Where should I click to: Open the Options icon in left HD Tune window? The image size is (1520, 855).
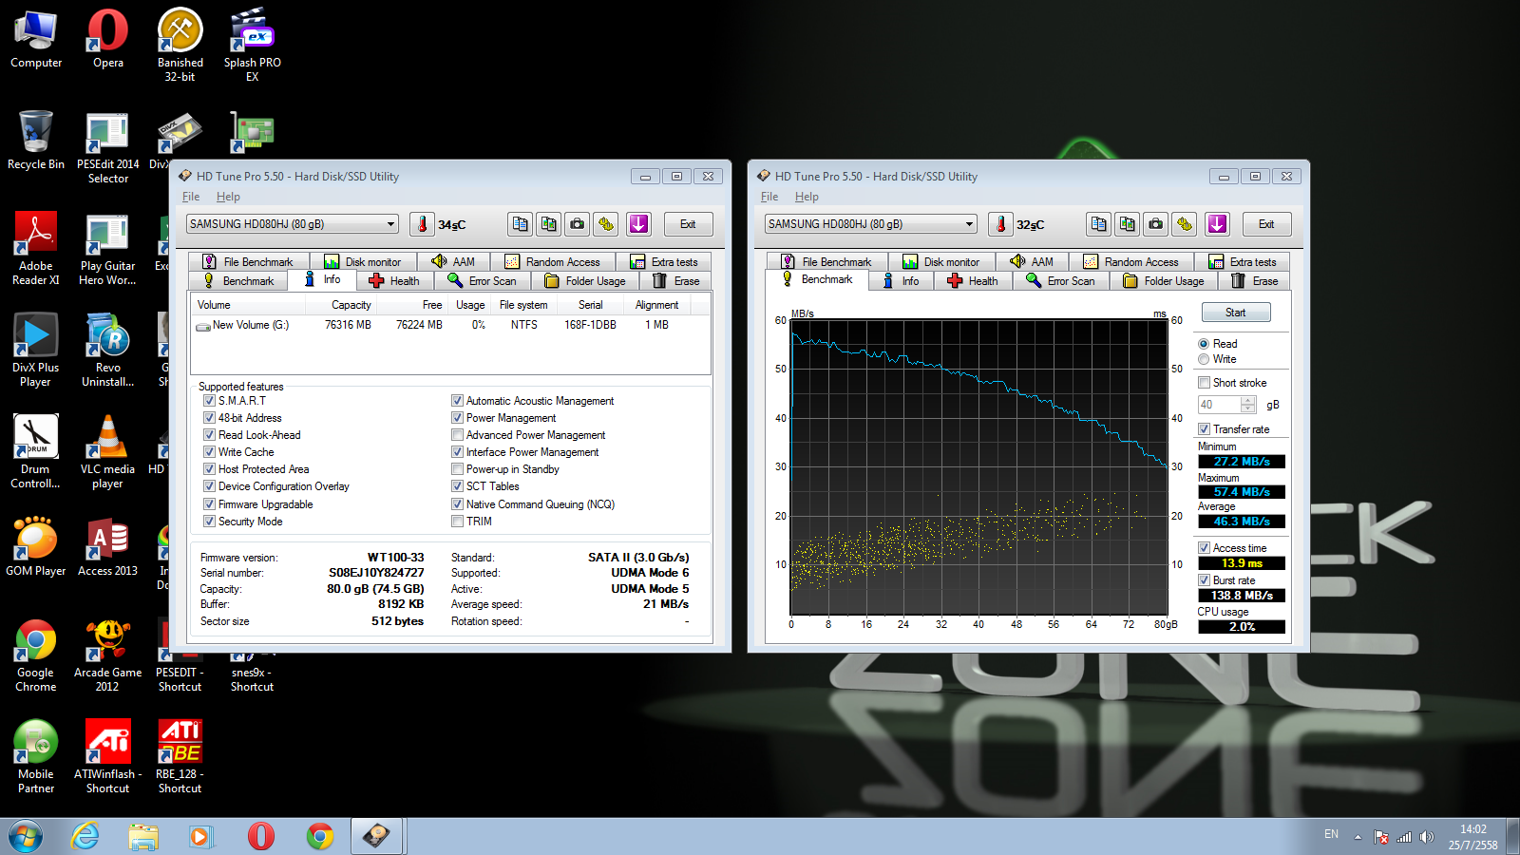605,224
